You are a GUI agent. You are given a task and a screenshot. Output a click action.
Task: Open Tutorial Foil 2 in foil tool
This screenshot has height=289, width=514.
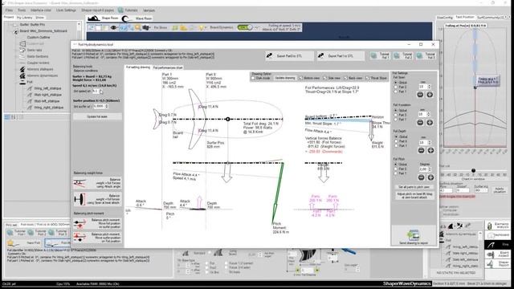403,55
